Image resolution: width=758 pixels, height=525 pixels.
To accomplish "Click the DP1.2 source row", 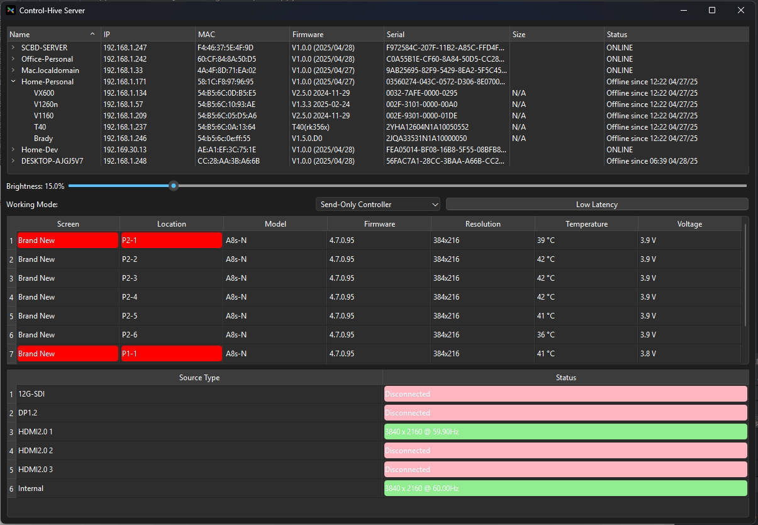I will click(x=377, y=413).
